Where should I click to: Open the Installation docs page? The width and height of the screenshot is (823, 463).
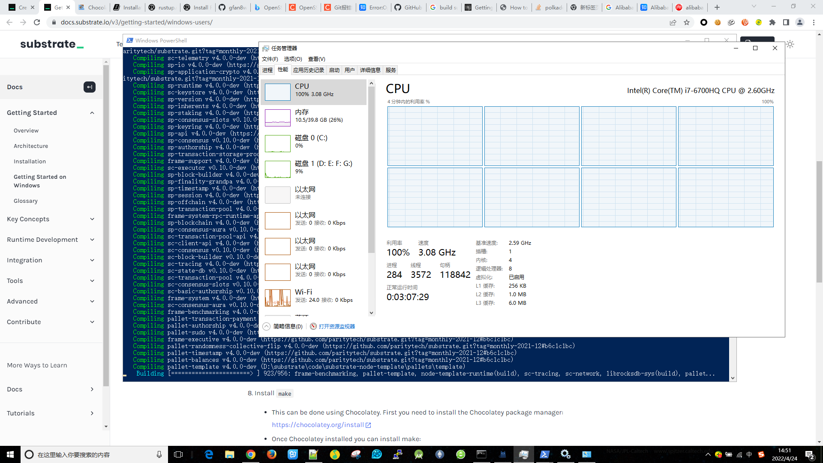pyautogui.click(x=30, y=162)
